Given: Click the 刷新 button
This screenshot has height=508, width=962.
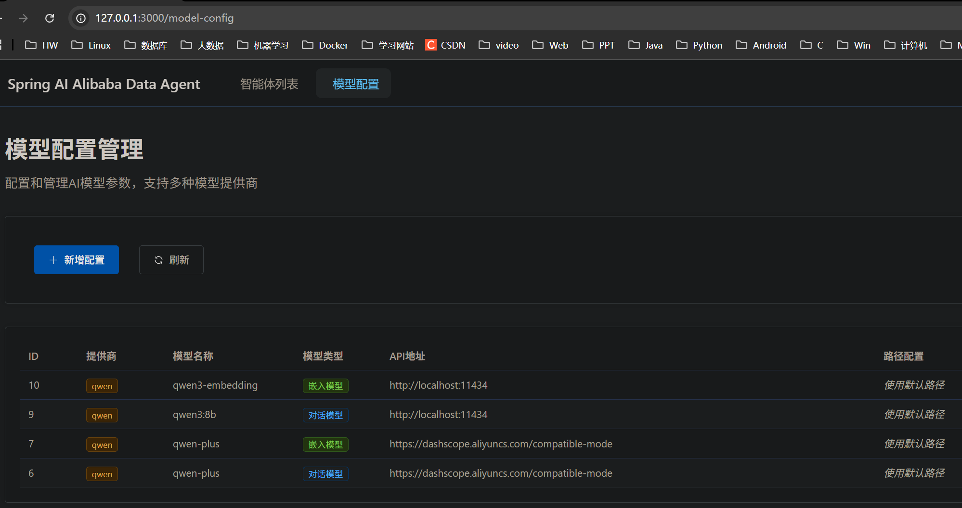Looking at the screenshot, I should pyautogui.click(x=171, y=260).
